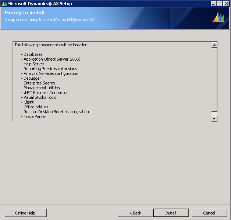Viewport: 231px width, 220px height.
Task: Minimize the AX Setup window
Action: (x=213, y=4)
